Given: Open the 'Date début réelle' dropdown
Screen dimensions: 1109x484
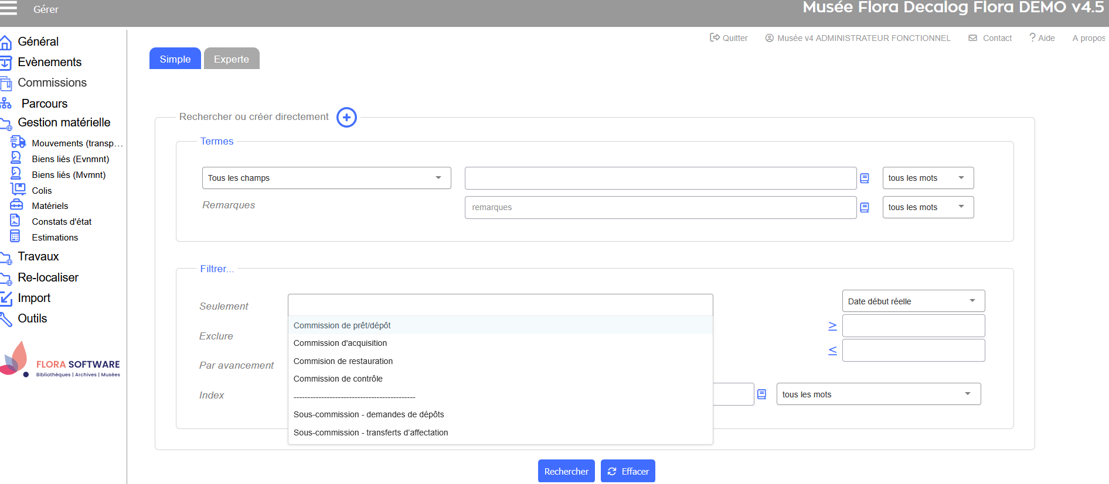Looking at the screenshot, I should click(x=913, y=301).
